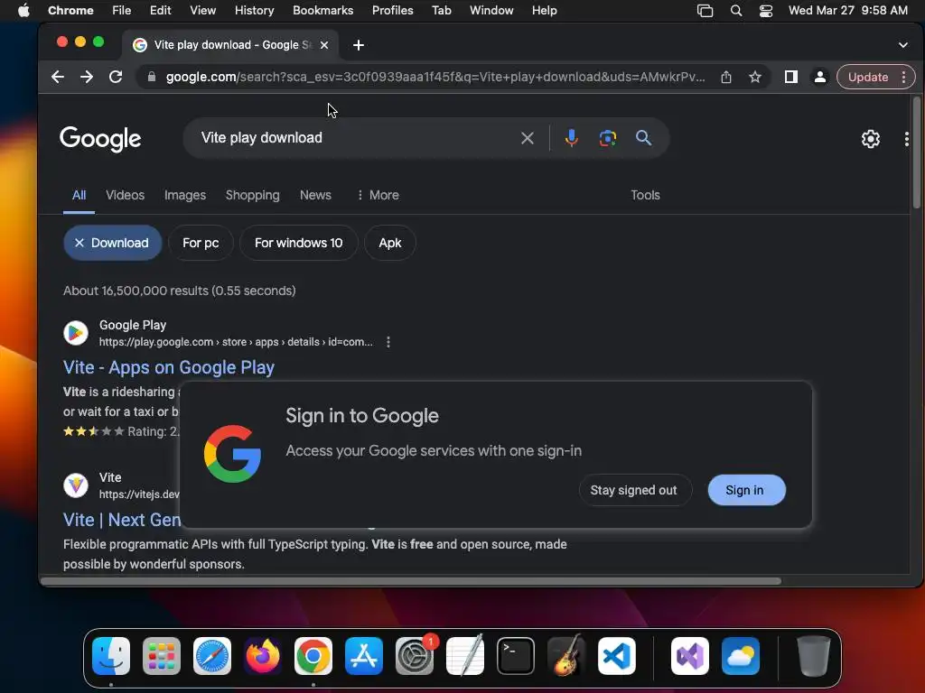
Task: Go back to the previous page
Action: tap(57, 77)
